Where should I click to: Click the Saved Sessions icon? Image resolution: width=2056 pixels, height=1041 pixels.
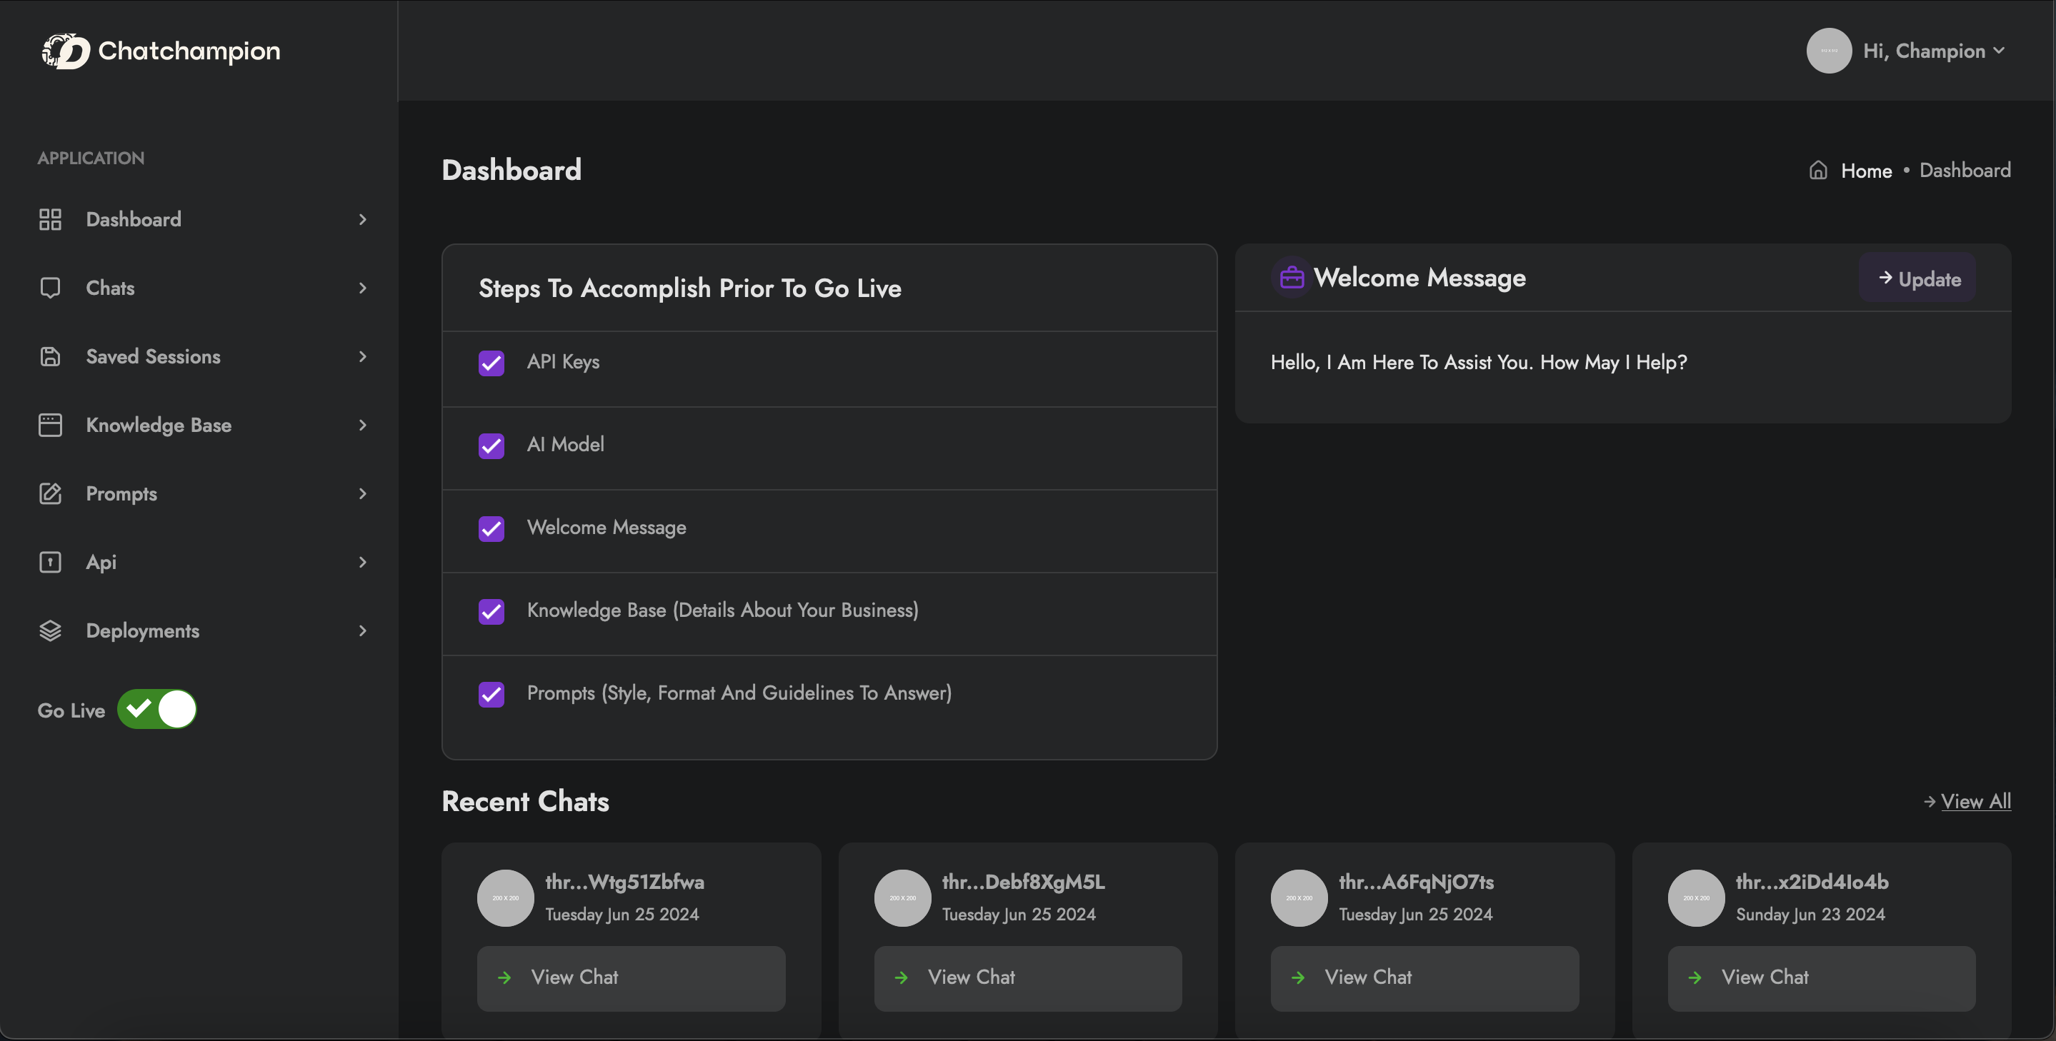[50, 356]
